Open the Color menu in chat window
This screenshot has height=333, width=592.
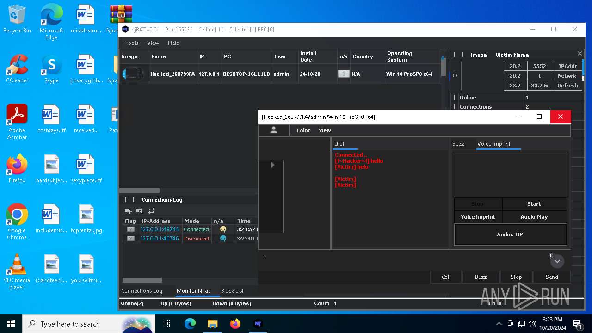tap(303, 130)
